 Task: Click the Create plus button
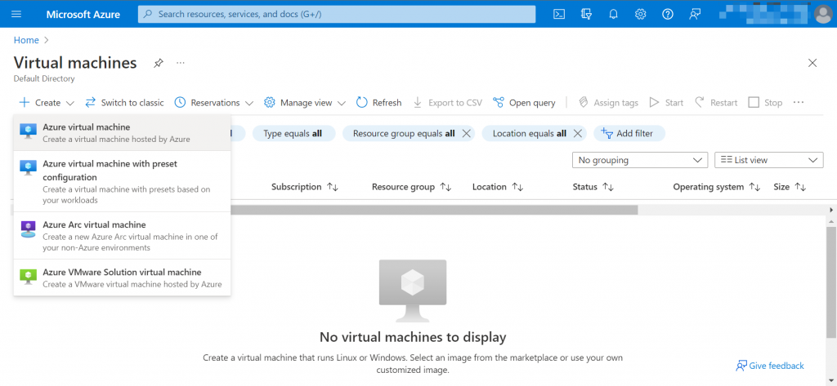(47, 102)
